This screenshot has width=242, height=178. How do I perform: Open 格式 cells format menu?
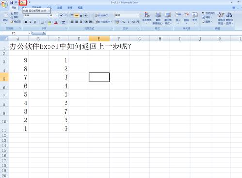pyautogui.click(x=194, y=18)
